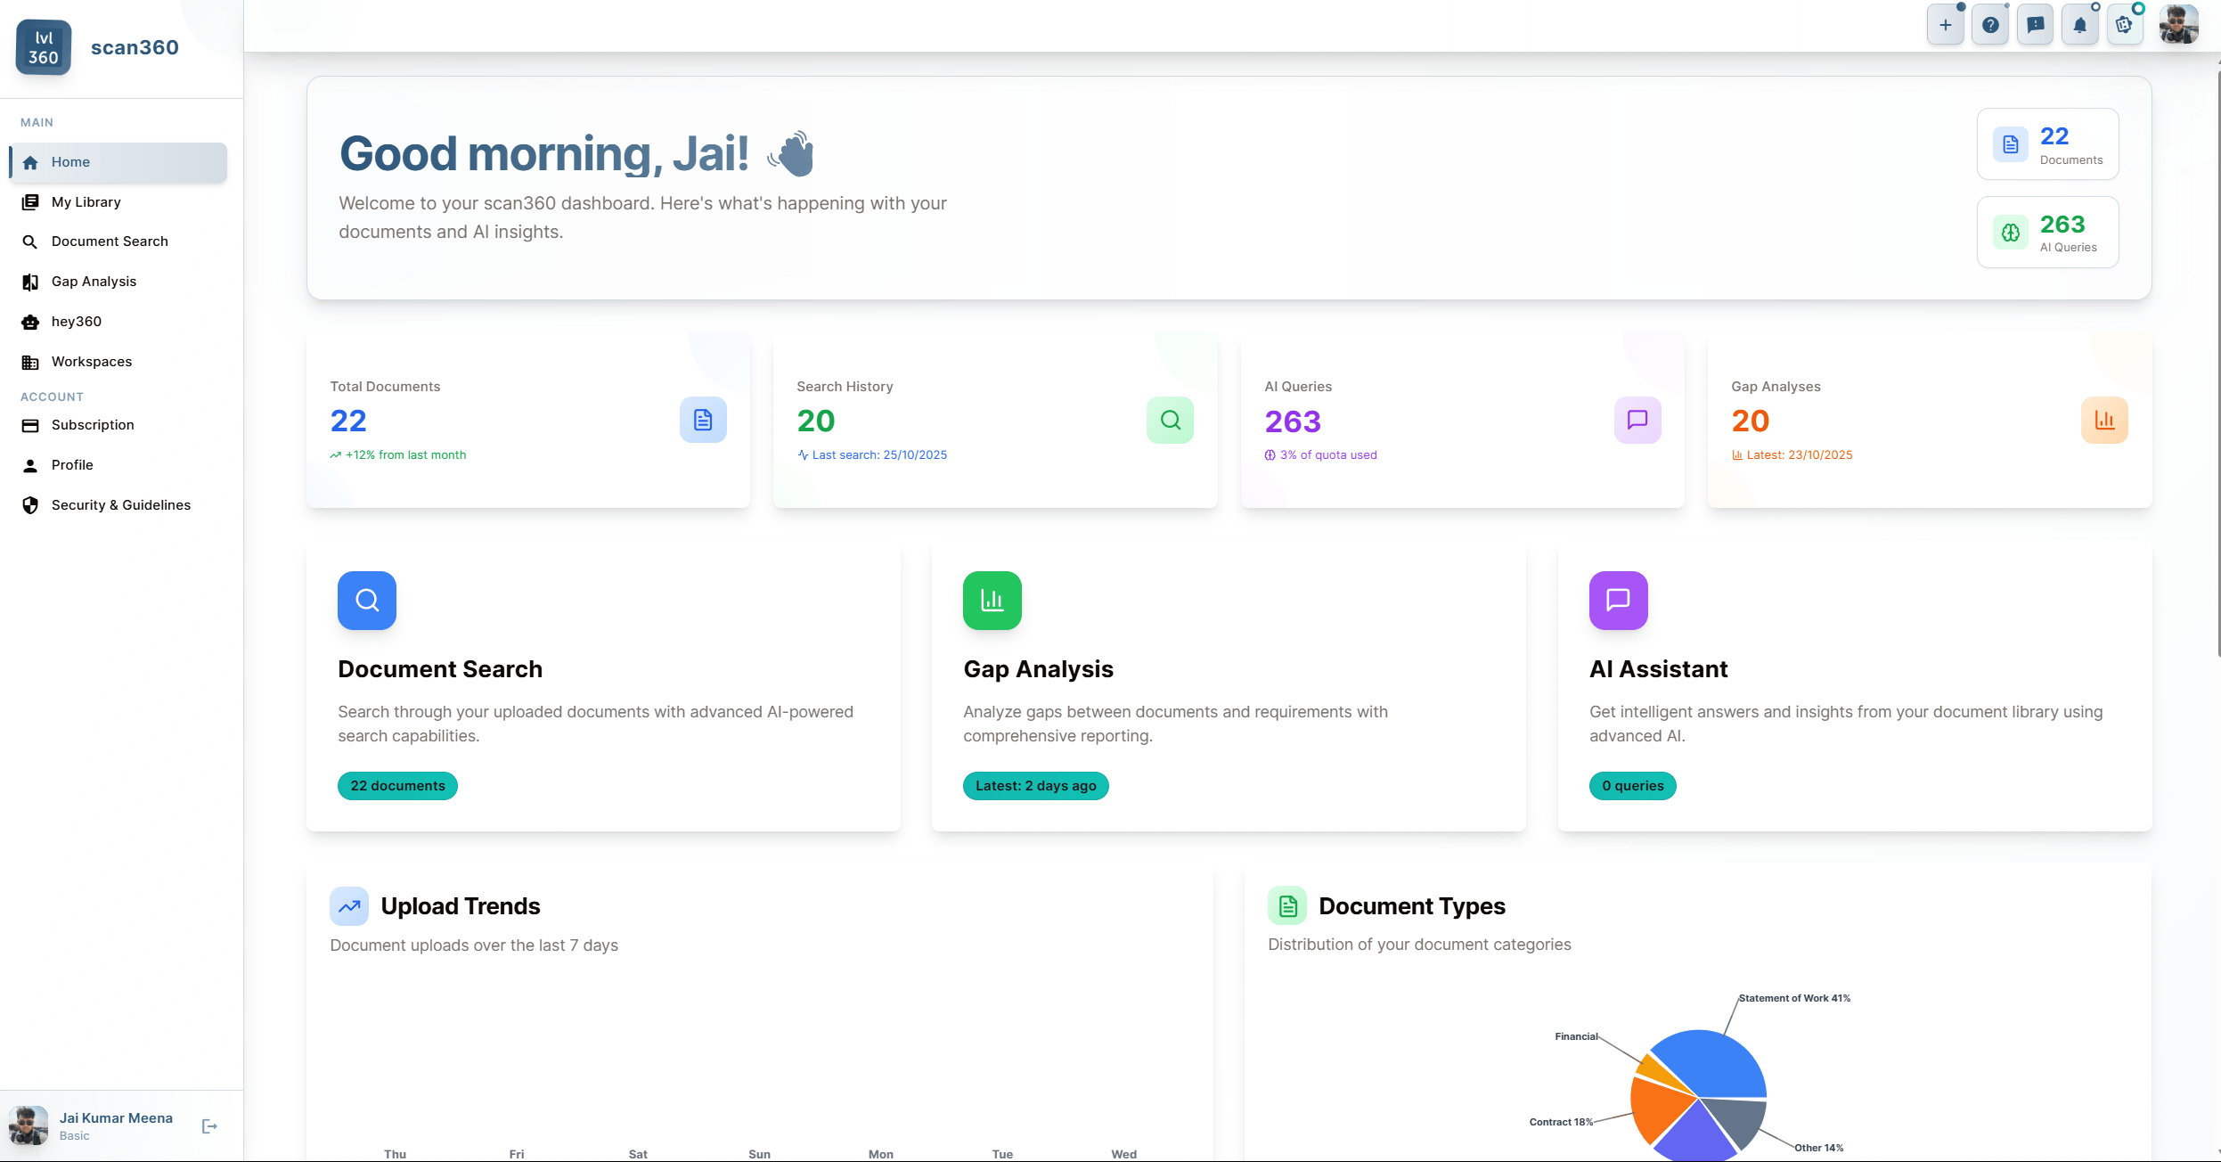Select My Library in the sidebar

point(86,201)
